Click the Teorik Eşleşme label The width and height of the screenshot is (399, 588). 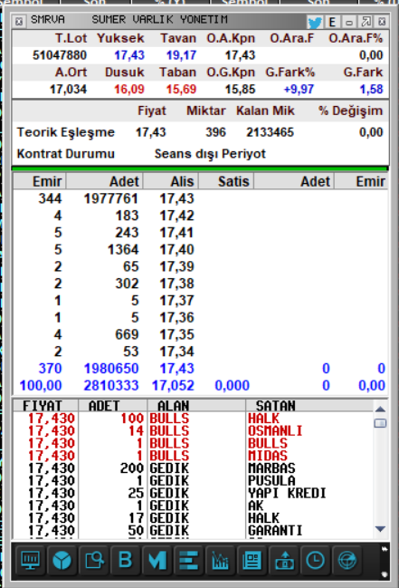[x=65, y=132]
